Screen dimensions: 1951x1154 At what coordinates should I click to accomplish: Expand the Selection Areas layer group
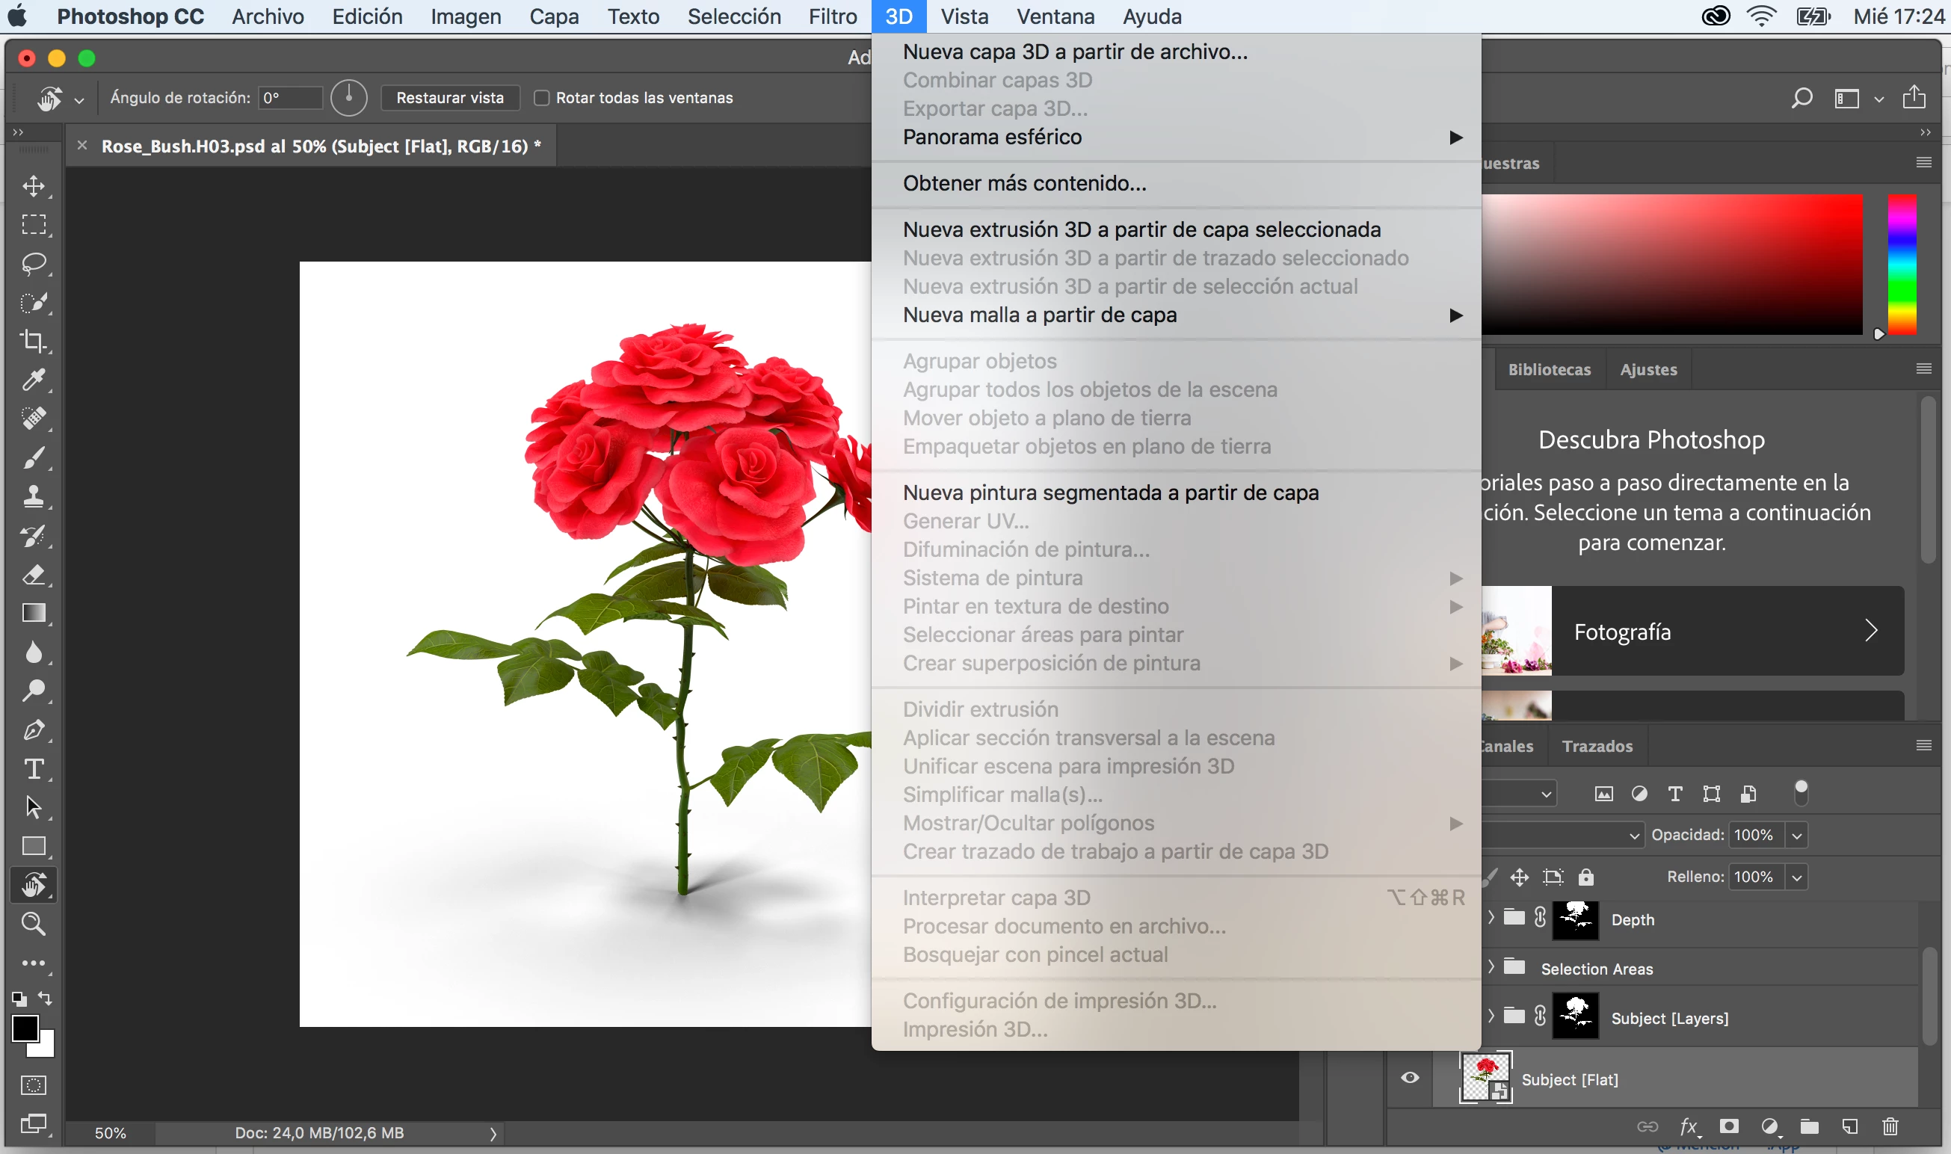coord(1491,966)
